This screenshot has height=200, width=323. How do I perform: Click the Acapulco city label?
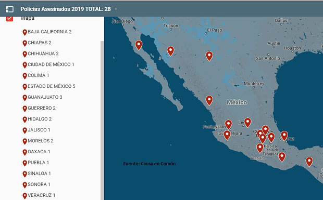click(x=258, y=158)
